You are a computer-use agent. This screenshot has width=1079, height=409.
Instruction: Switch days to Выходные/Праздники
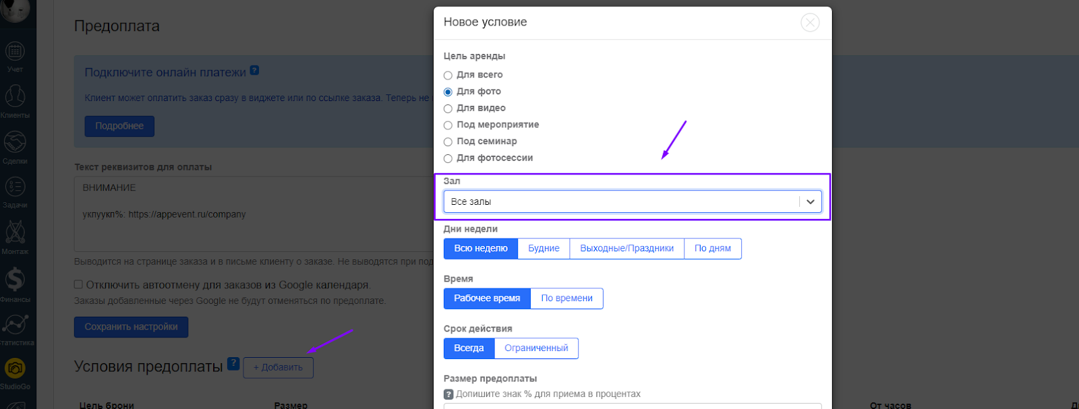tap(626, 249)
